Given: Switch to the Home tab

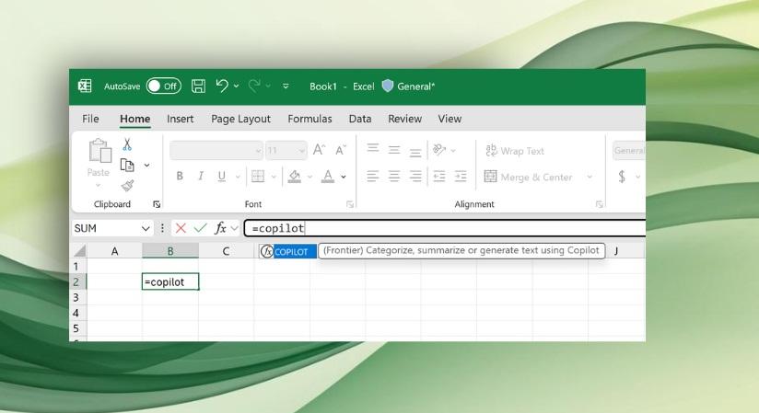Looking at the screenshot, I should coord(135,119).
